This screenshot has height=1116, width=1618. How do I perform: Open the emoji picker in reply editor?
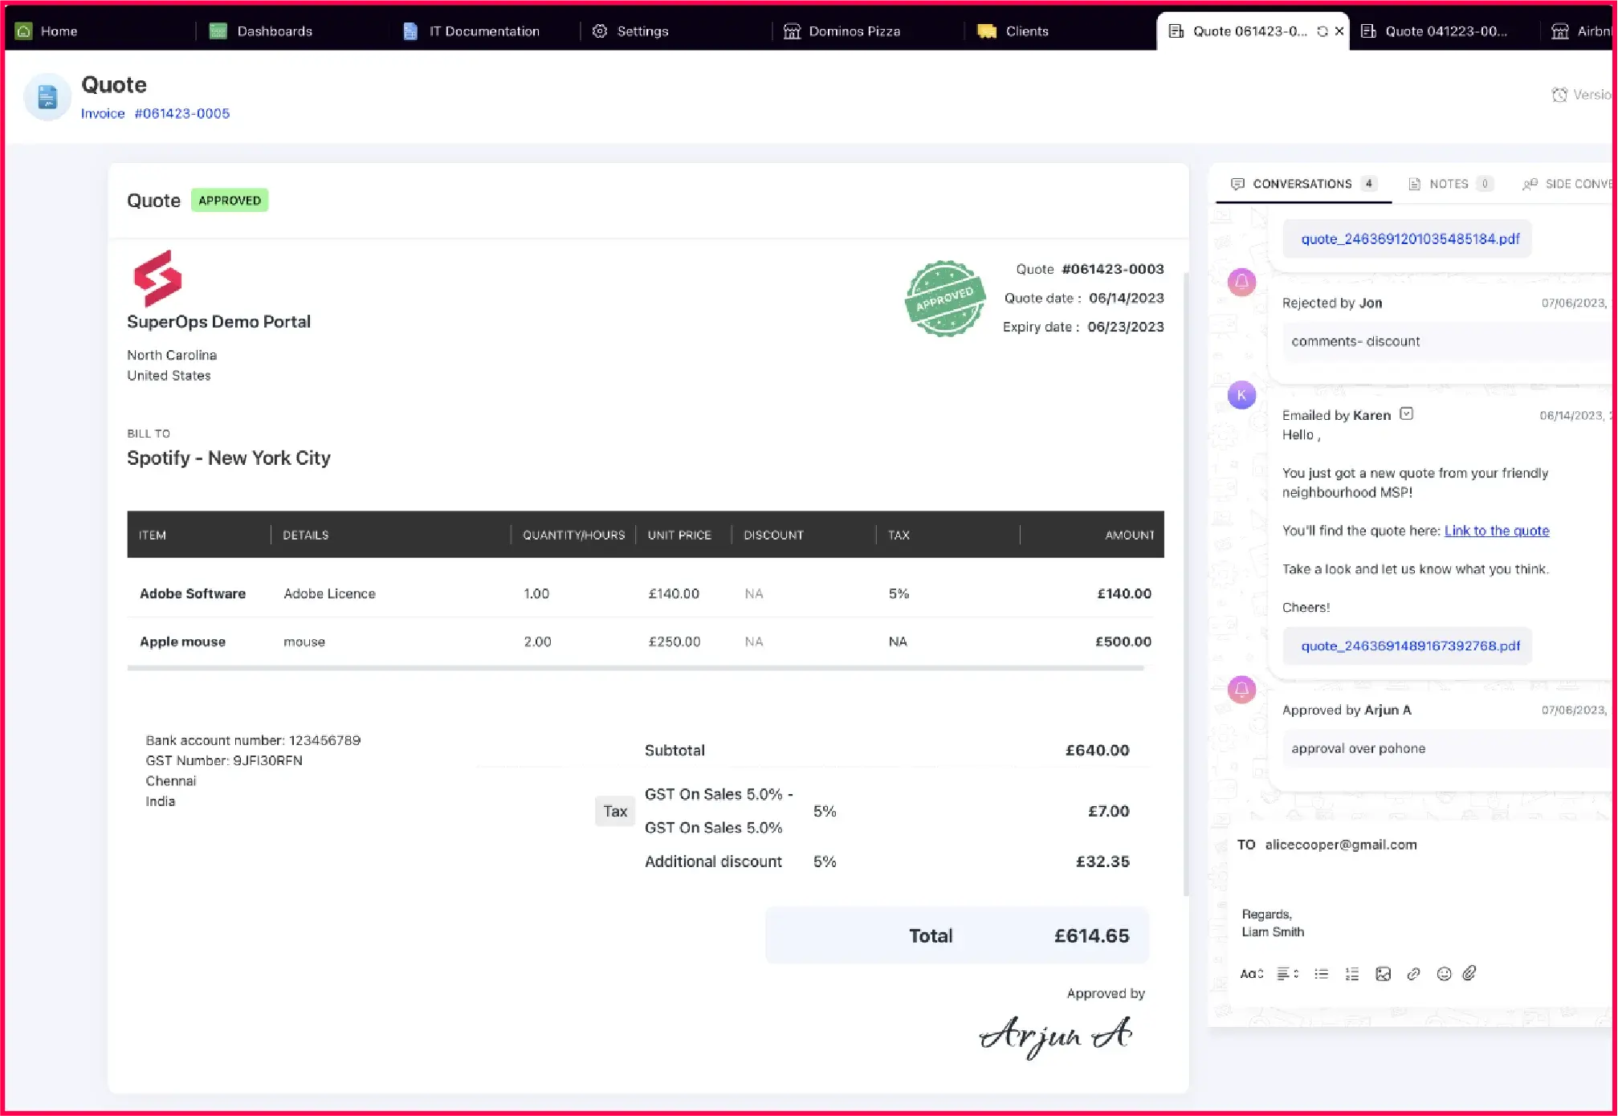(1444, 974)
